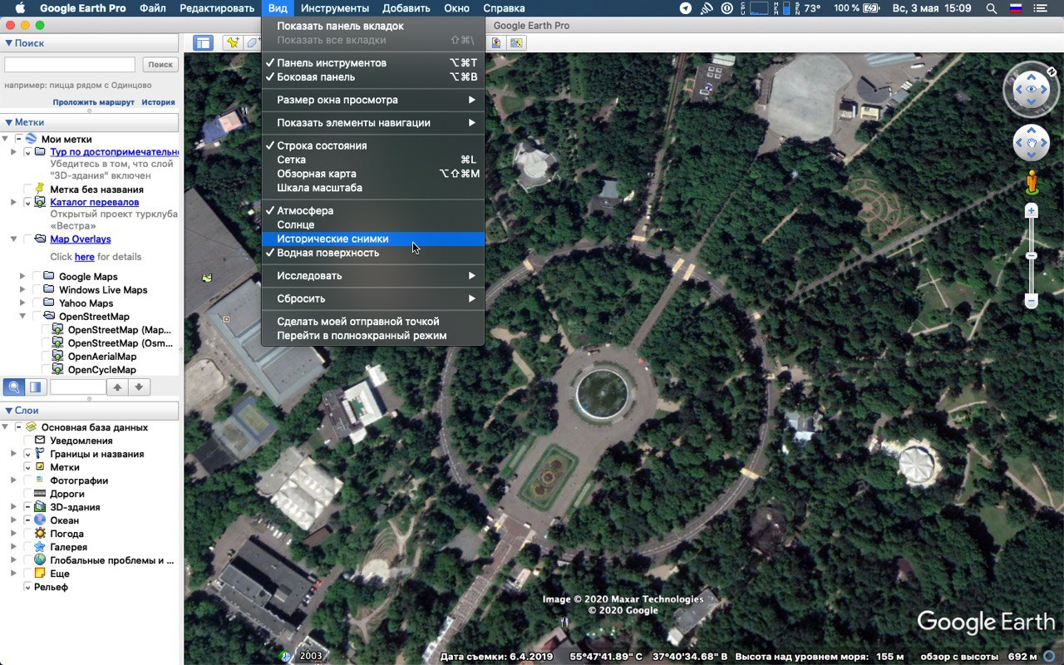Move item up with arrow button
Screen dimensions: 1064x665
point(118,387)
